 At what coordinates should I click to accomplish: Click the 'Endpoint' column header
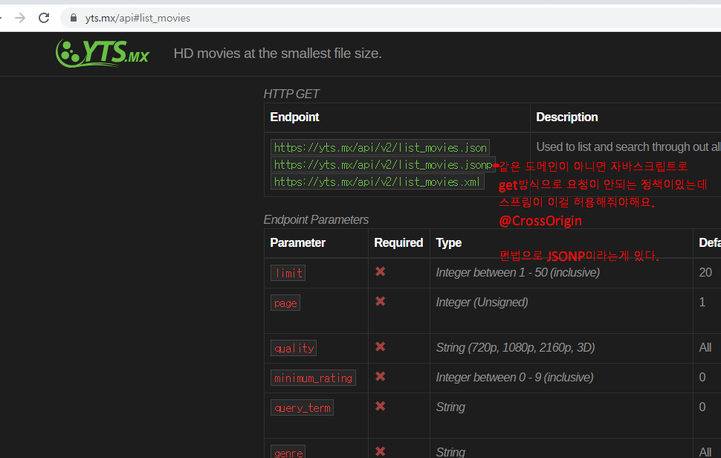(294, 117)
